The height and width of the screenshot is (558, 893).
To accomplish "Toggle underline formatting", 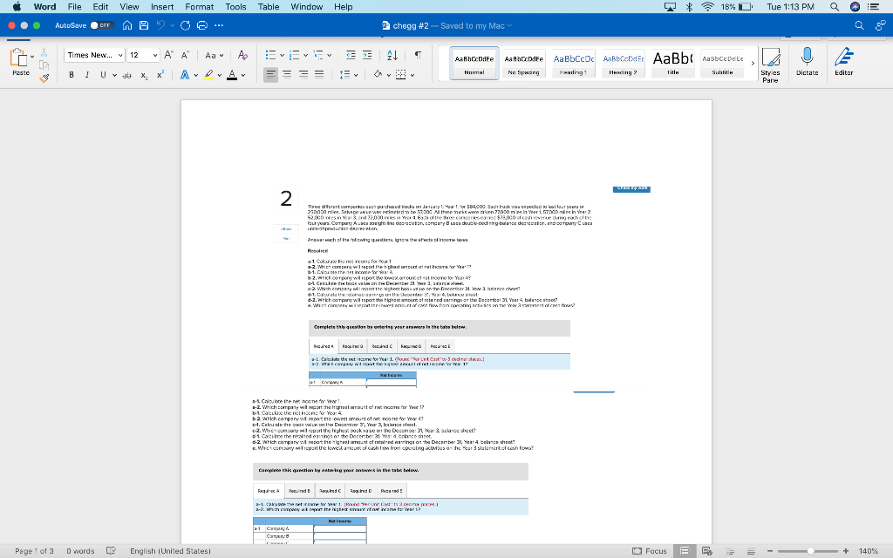I will pos(103,75).
